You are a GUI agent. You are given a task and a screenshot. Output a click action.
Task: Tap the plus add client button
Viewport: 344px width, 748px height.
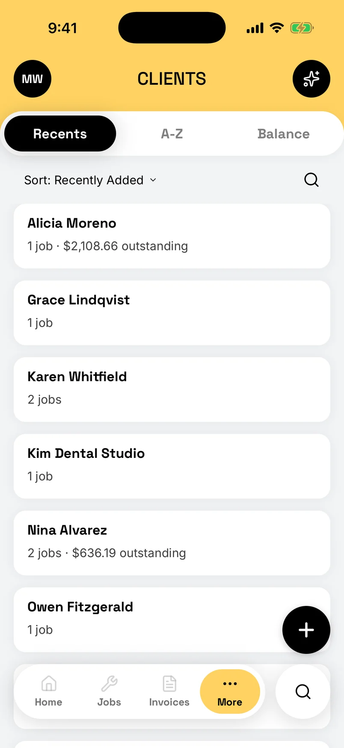click(306, 630)
